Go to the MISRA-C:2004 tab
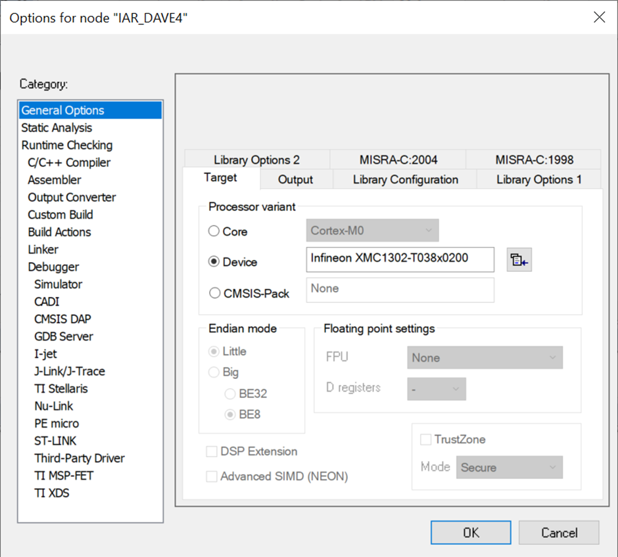 click(398, 160)
